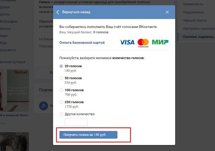Click the back arrow chevron in dialog header
This screenshot has width=215, height=151.
pos(58,12)
